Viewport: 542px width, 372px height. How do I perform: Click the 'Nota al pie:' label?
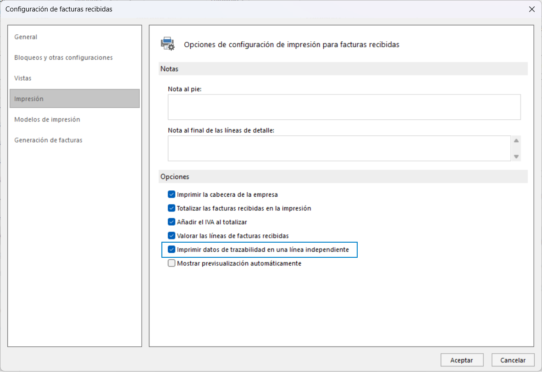tap(185, 89)
